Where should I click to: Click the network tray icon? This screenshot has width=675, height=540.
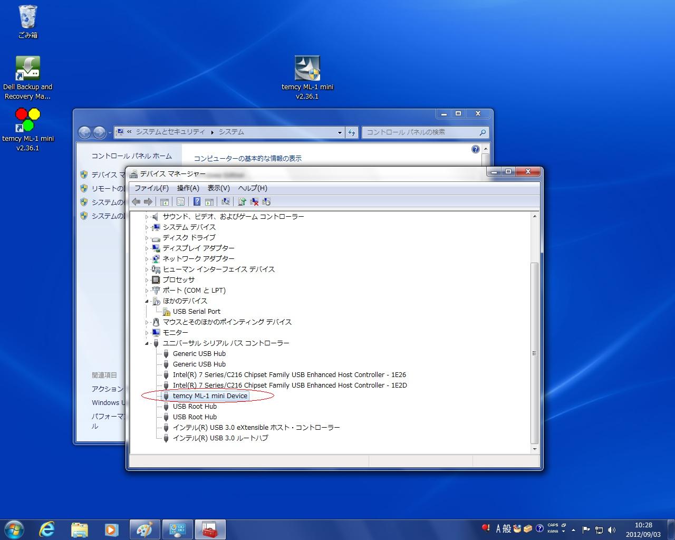point(599,530)
